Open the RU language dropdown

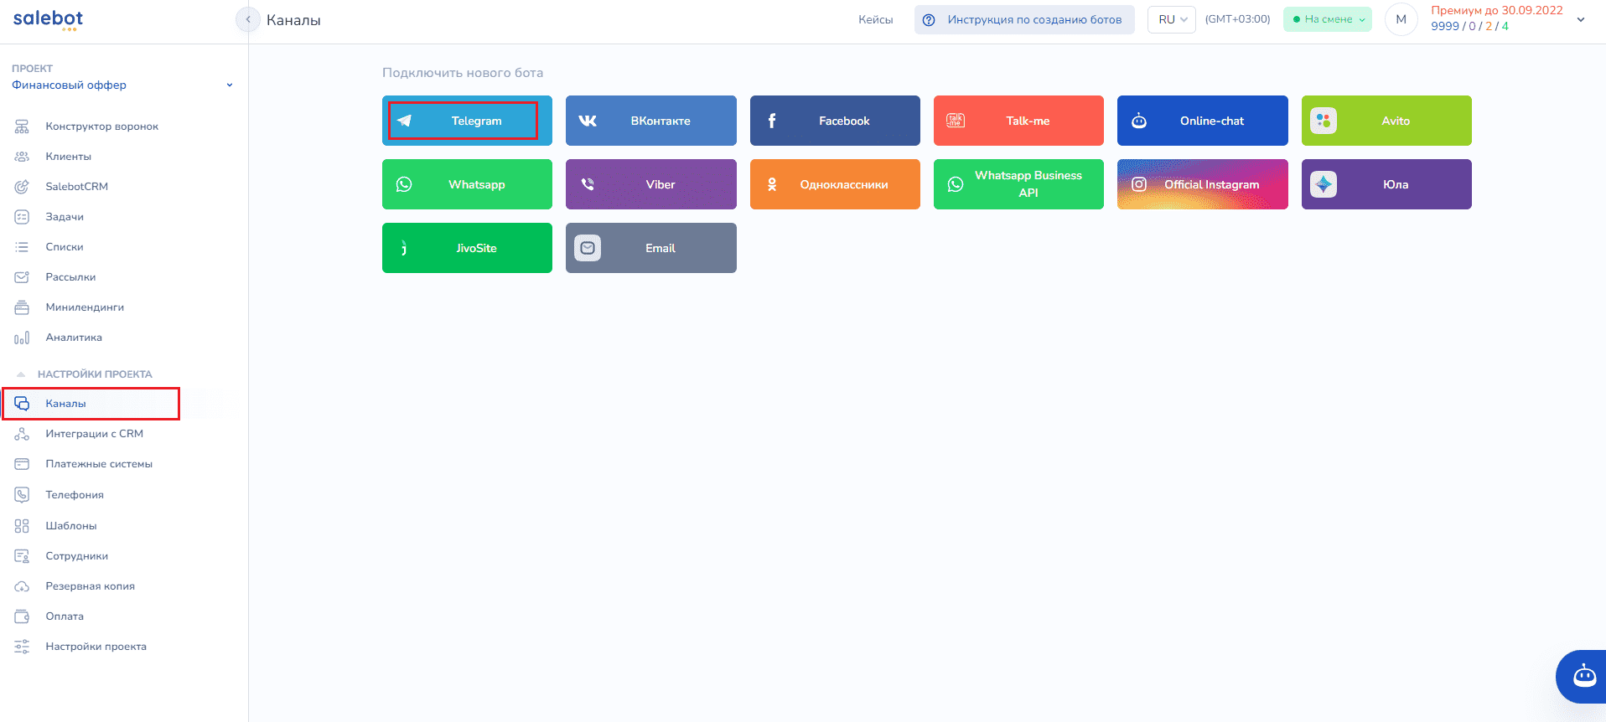click(1172, 19)
